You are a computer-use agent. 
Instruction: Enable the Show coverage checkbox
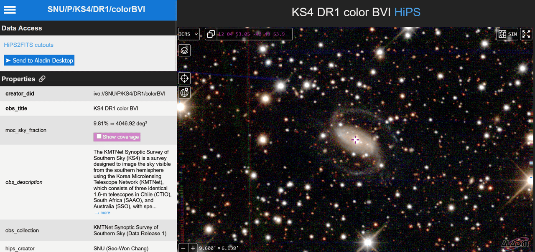click(x=99, y=136)
